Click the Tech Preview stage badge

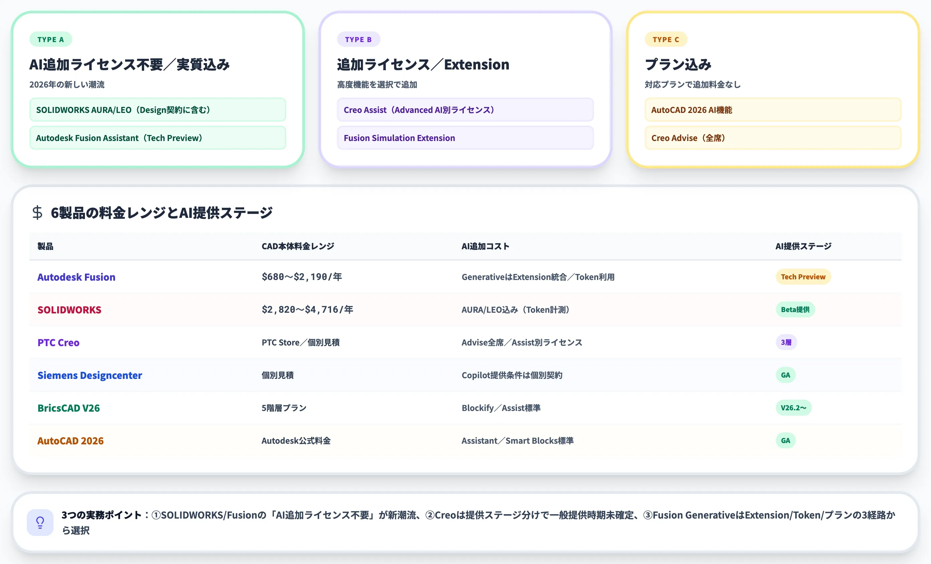coord(803,277)
